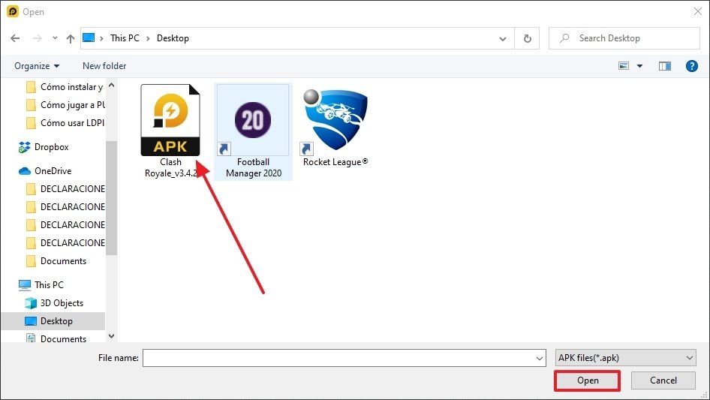The image size is (710, 400).
Task: Open the Organize menu
Action: coord(37,66)
